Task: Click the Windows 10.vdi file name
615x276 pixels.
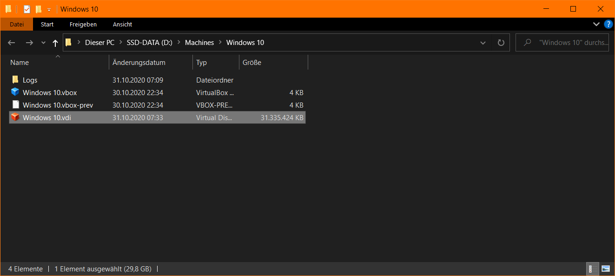Action: click(x=47, y=118)
